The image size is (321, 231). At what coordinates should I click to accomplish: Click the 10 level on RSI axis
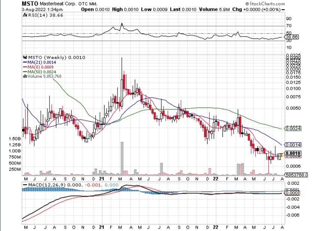[x=289, y=47]
